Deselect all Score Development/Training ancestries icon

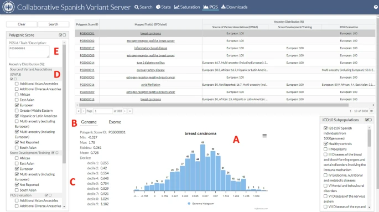coord(57,153)
